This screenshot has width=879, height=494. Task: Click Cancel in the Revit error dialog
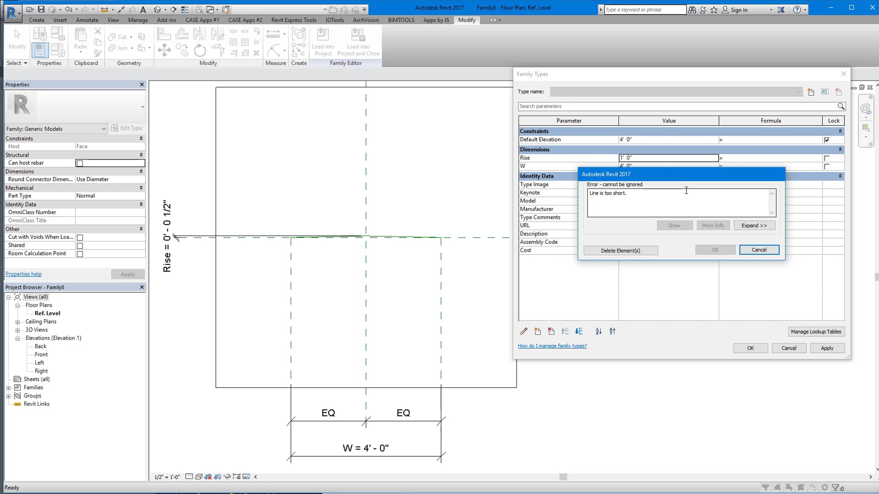759,250
